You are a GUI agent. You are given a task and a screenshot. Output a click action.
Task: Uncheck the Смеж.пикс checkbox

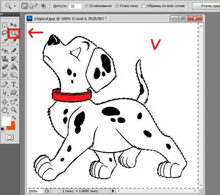click(x=117, y=6)
